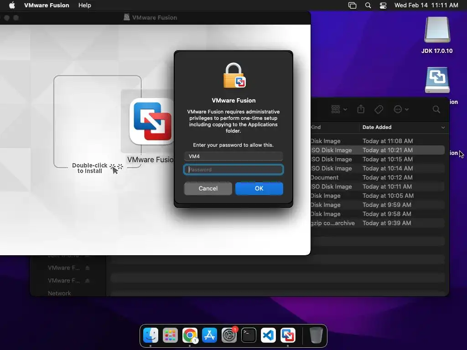Click the username field containing VM4
Viewport: 467px width, 350px height.
tap(233, 156)
